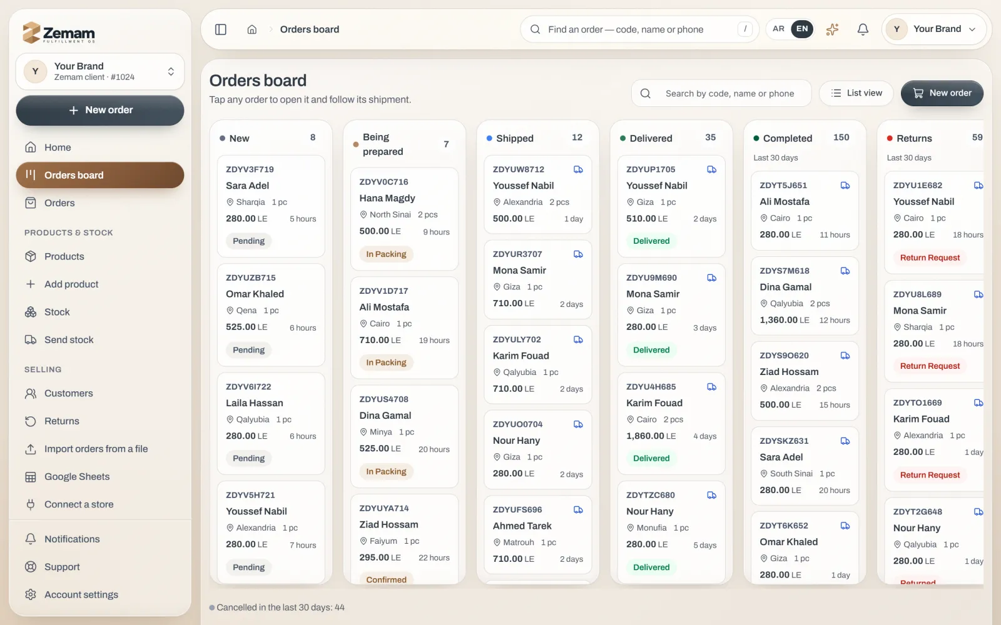The width and height of the screenshot is (1001, 625).
Task: Click truck icon on order ZDYS7M618
Action: pyautogui.click(x=845, y=271)
